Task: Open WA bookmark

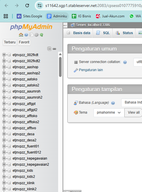Action: tap(135, 16)
